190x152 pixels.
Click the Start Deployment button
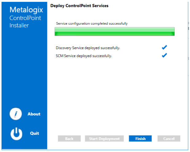104,138
